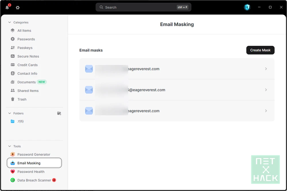Expand the third email mask chevron
This screenshot has height=191, width=287.
(x=266, y=111)
